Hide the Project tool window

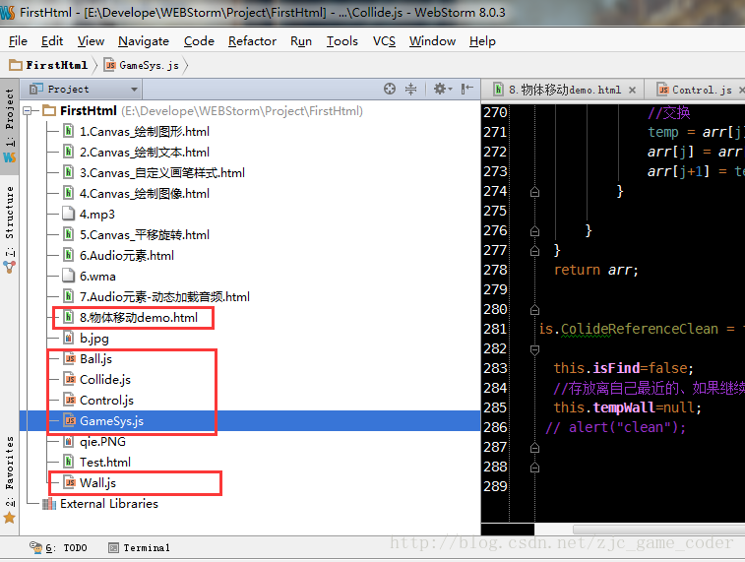pyautogui.click(x=467, y=89)
